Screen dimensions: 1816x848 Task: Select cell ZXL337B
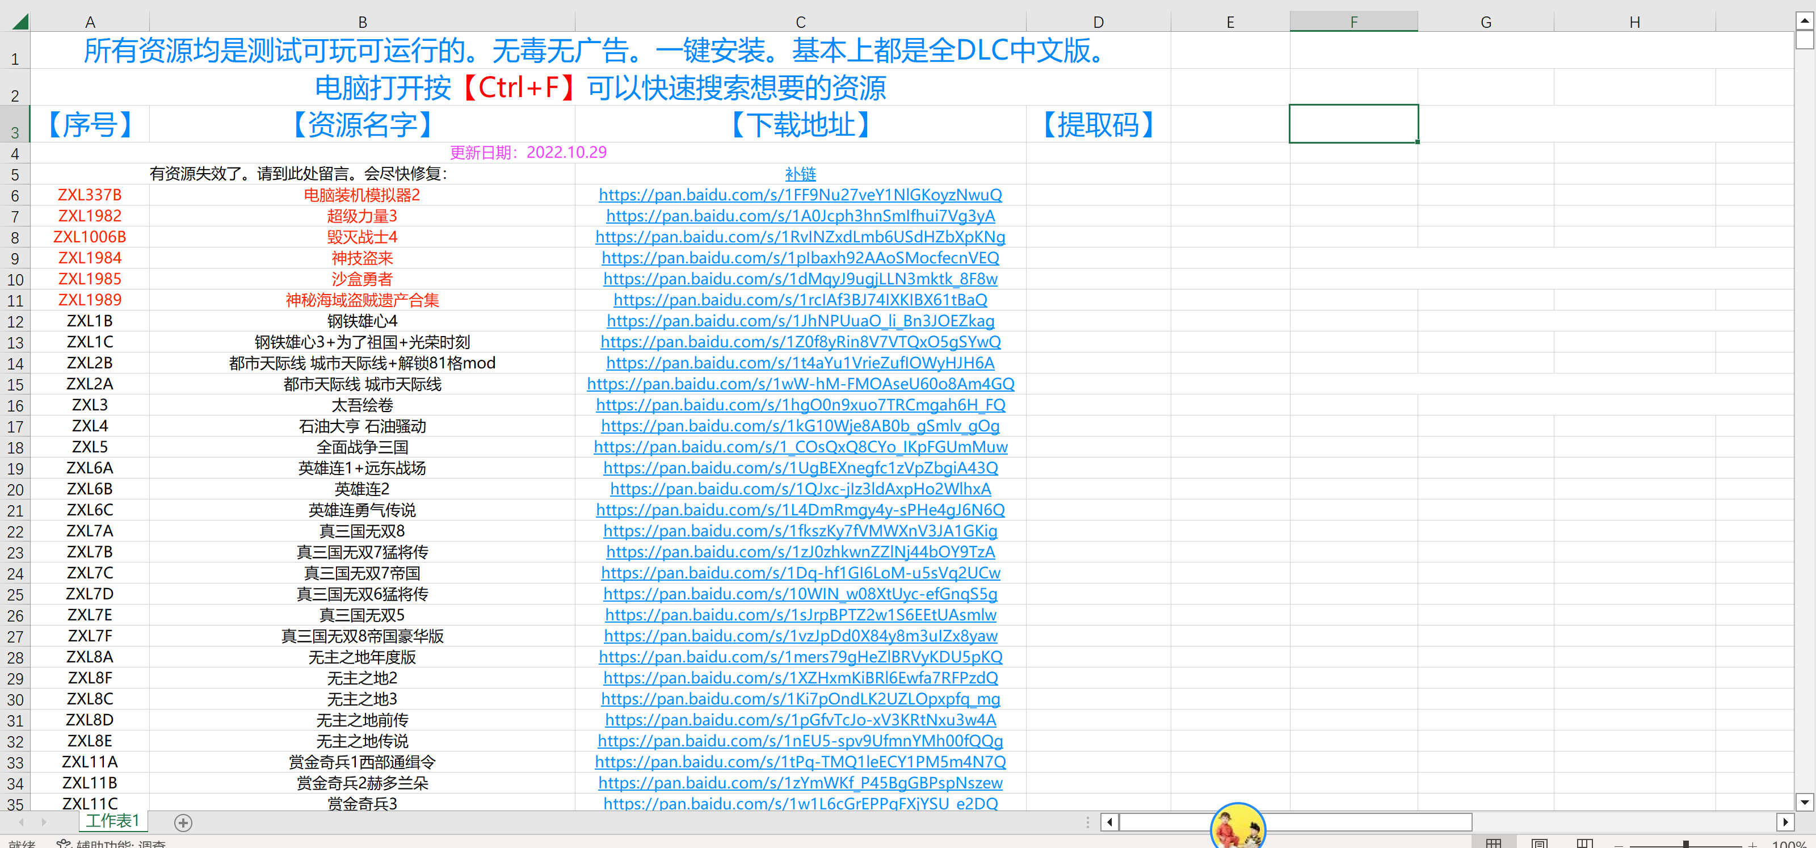pyautogui.click(x=90, y=195)
